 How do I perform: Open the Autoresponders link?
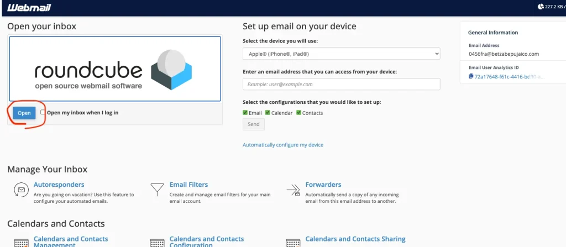click(x=59, y=185)
